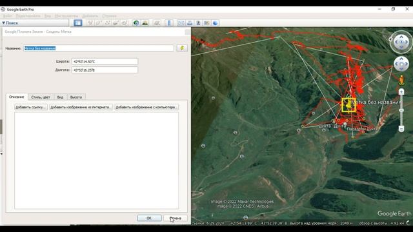Tilt view up with look joystick arrow
This screenshot has height=232, width=413.
(x=401, y=37)
